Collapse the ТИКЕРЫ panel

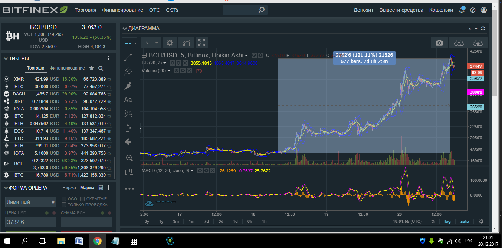pos(6,58)
